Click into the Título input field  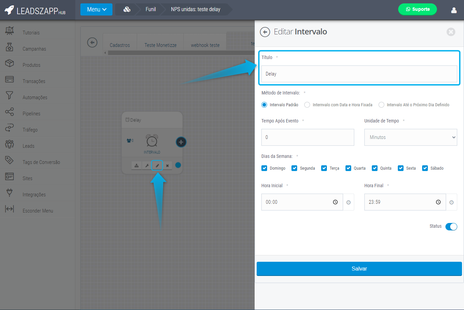(x=359, y=74)
